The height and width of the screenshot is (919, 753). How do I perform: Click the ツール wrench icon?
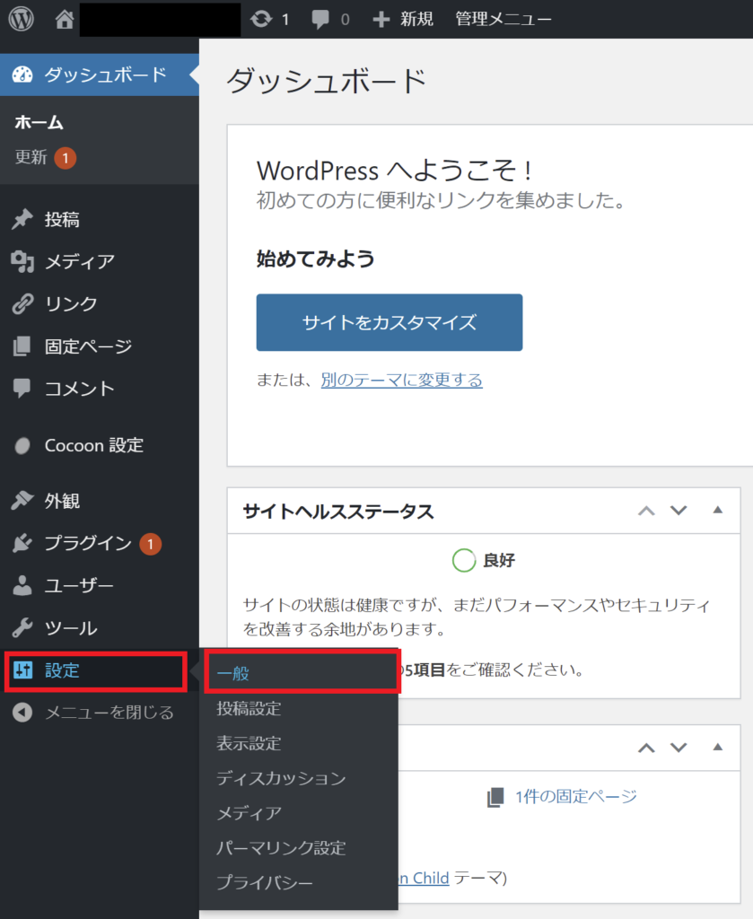coord(22,627)
